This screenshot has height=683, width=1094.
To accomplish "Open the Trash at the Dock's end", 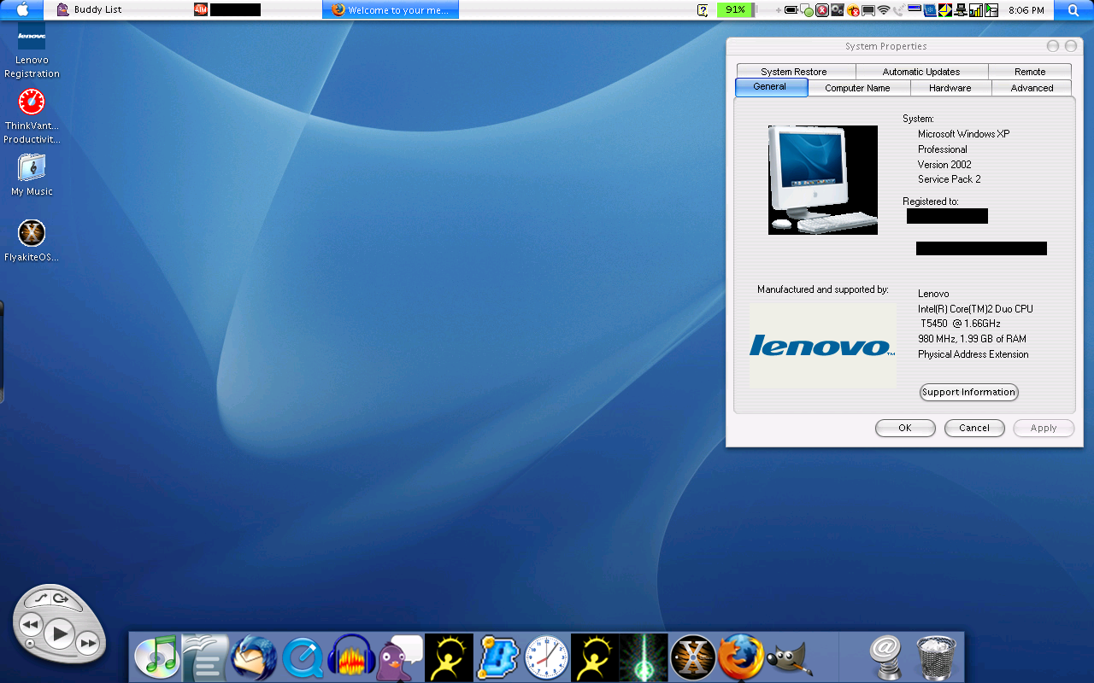I will [x=937, y=656].
